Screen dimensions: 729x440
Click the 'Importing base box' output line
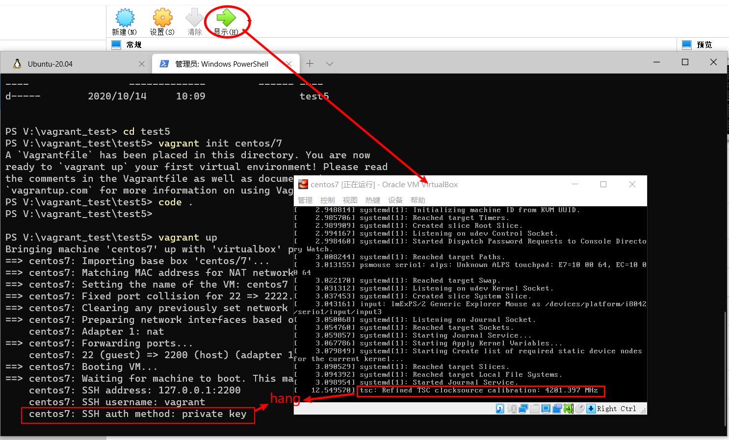[x=137, y=261]
